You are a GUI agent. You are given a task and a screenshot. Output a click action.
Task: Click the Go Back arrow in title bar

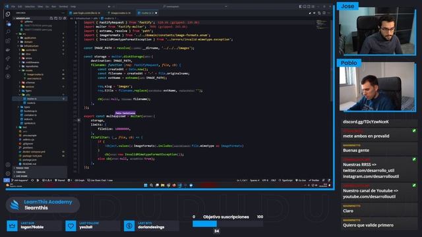[x=109, y=7]
